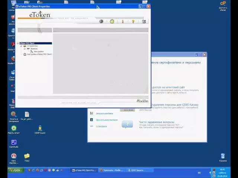Open the CamStudio desktop icon
This screenshot has height=178, width=238.
(14, 144)
